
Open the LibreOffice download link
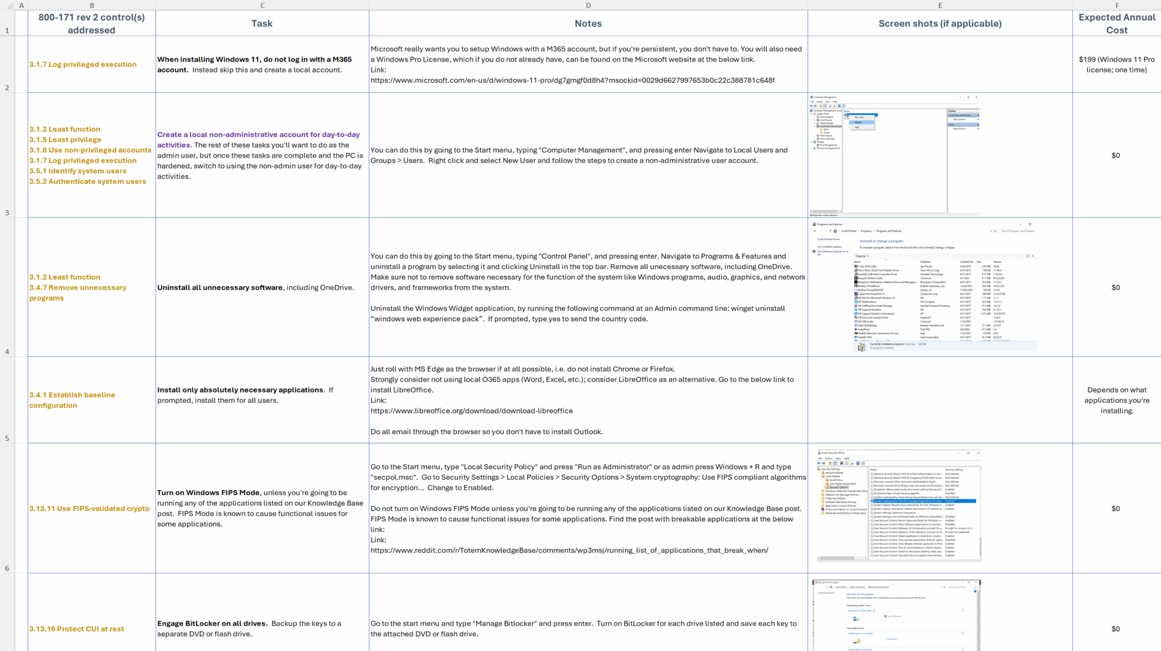(x=471, y=411)
